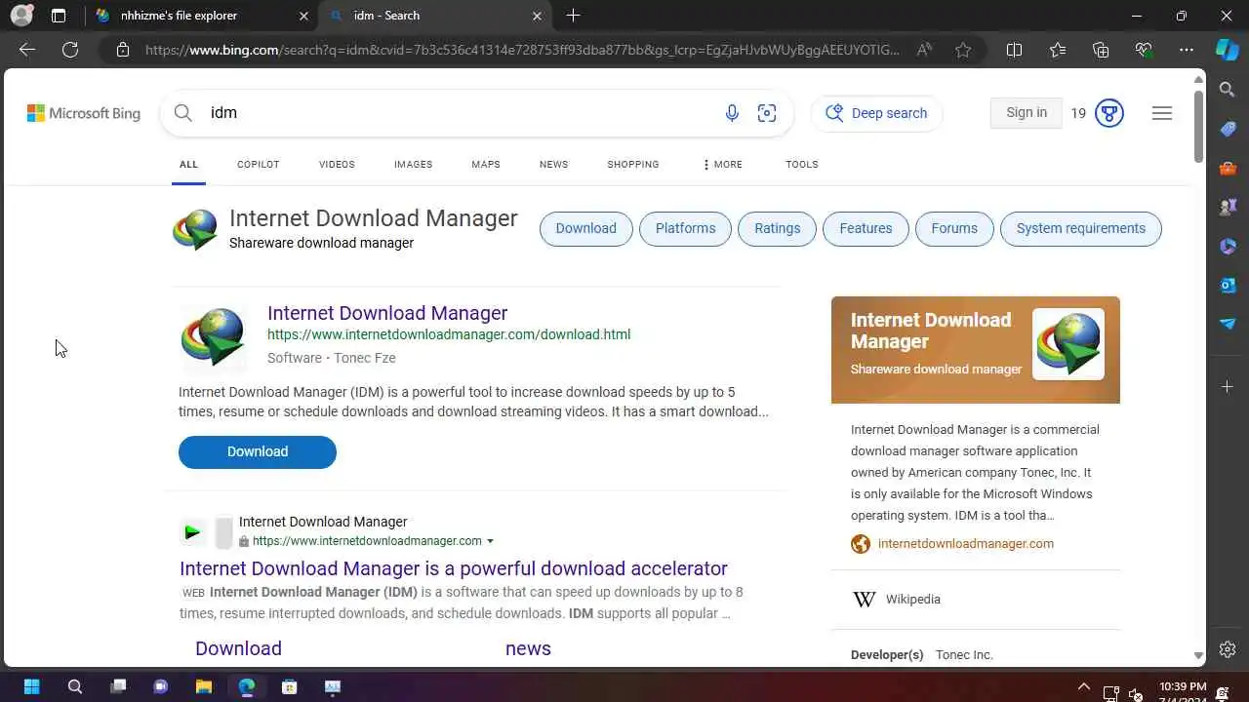Select the Platforms chip
Screen dimensions: 1249x702
[685, 228]
